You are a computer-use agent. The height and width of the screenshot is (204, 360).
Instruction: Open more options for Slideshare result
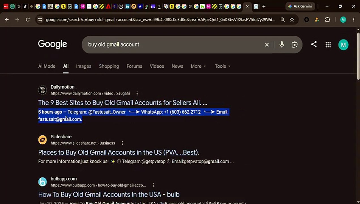[x=122, y=143]
